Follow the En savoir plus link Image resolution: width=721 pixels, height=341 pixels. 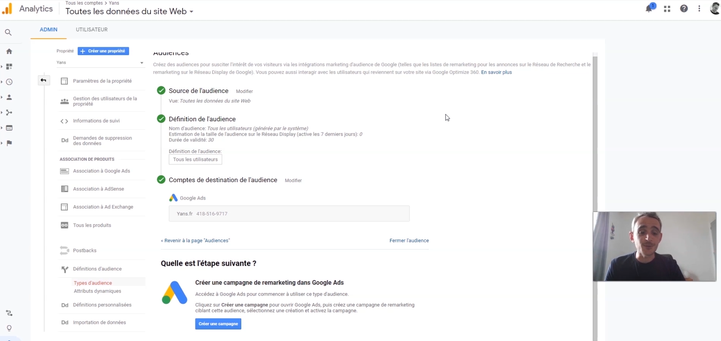[496, 72]
